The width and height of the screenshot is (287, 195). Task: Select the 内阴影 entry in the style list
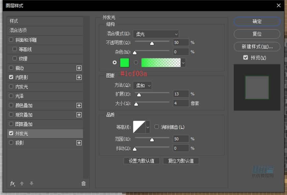tap(24, 78)
